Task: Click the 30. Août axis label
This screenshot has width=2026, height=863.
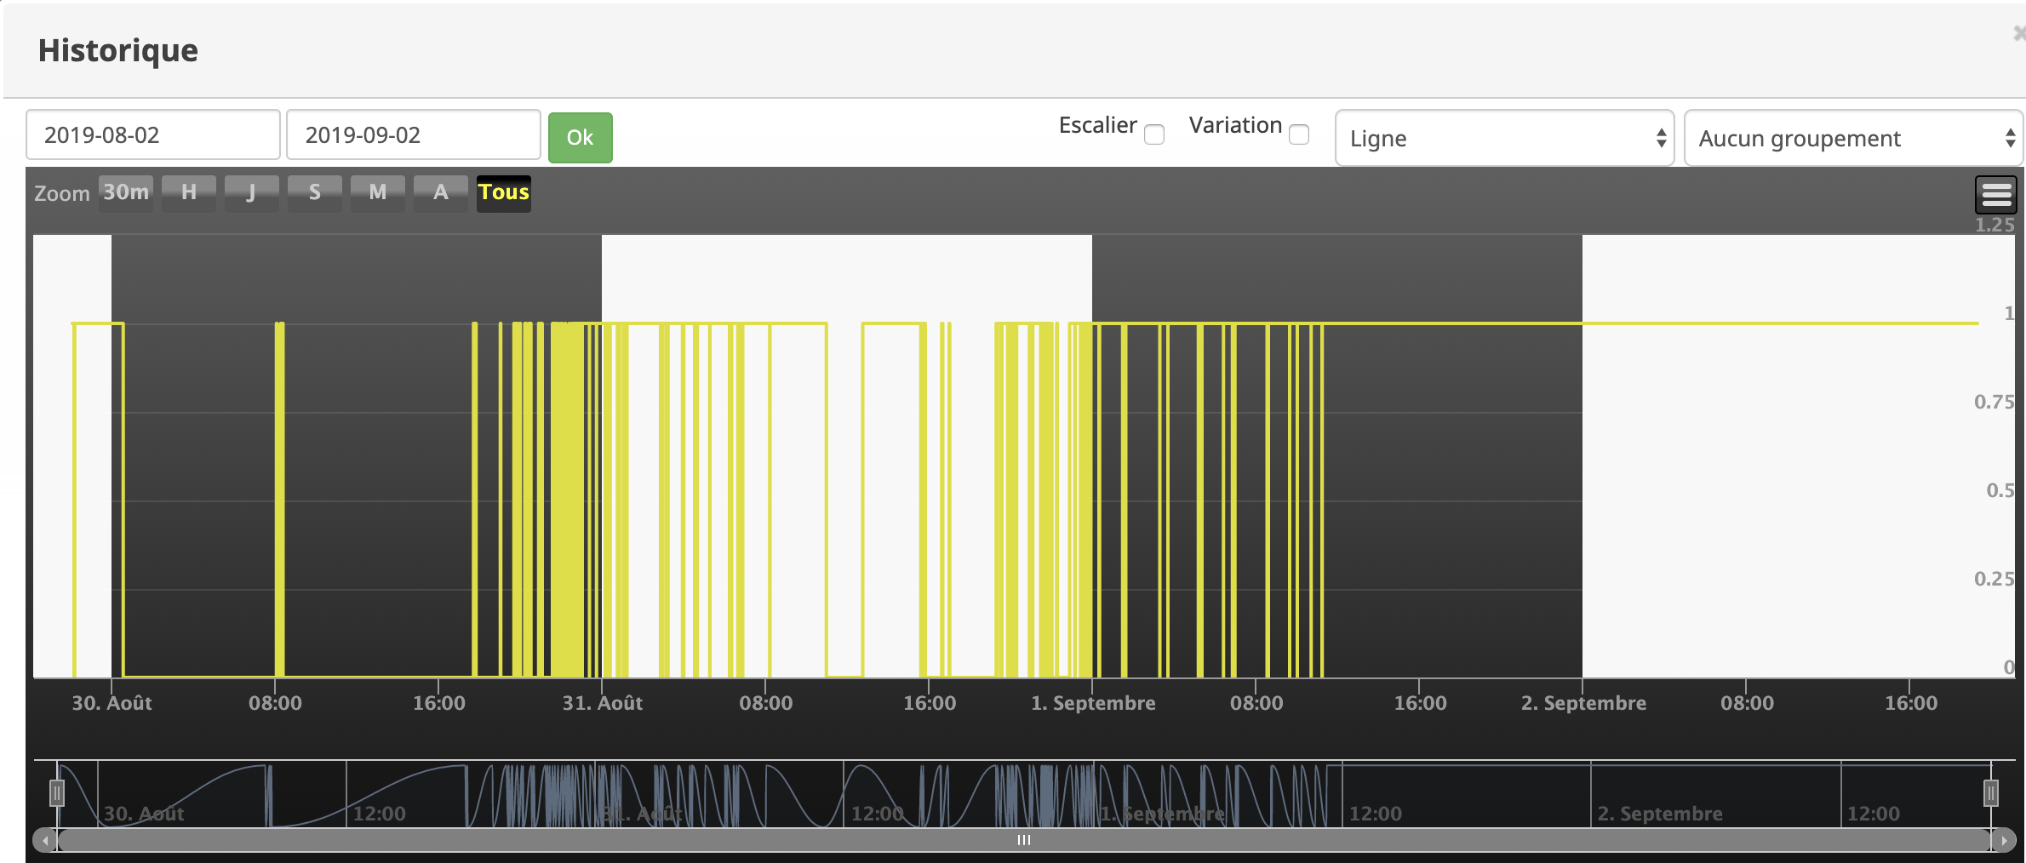Action: coord(112,703)
